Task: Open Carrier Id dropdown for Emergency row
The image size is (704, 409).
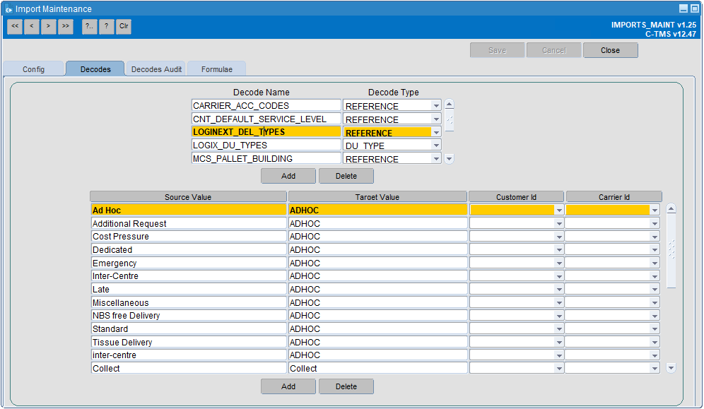Action: pos(655,263)
